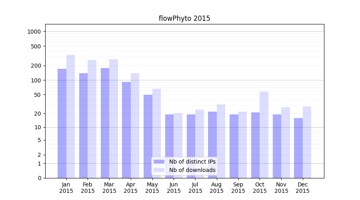
Task: Select the Nb of downloads legend label
Action: pyautogui.click(x=192, y=170)
